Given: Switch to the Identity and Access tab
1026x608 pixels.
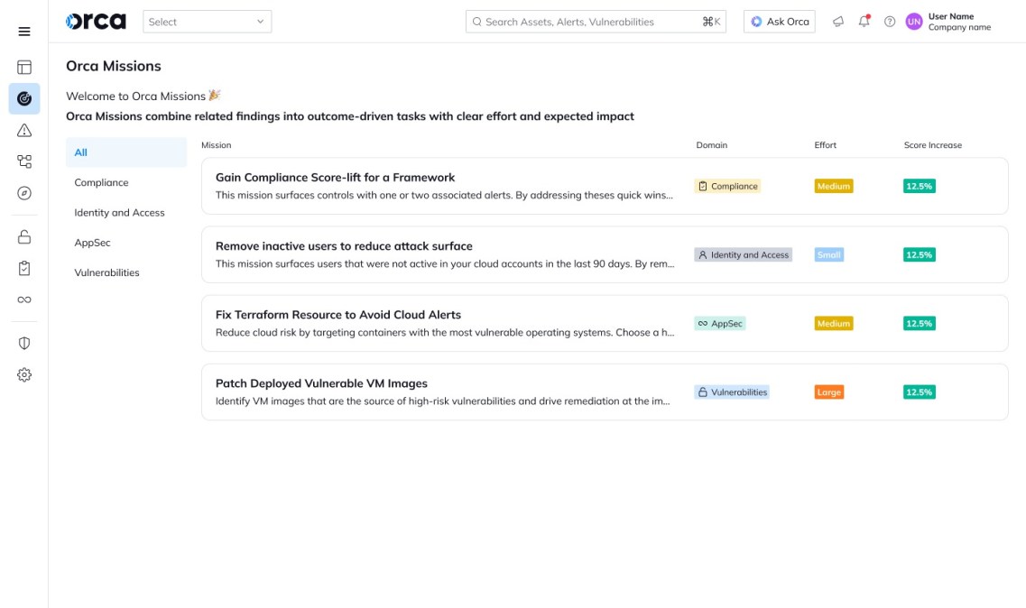Looking at the screenshot, I should [x=118, y=212].
